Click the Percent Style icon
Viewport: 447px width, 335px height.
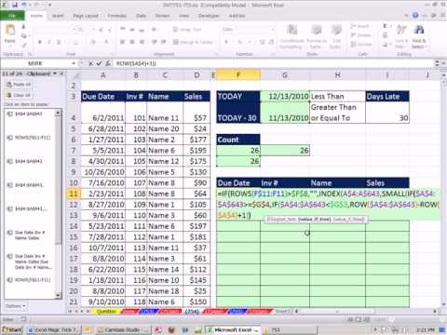coord(239,42)
